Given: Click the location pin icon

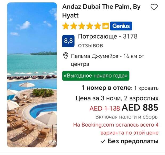Looking at the screenshot, I should (x=66, y=56).
